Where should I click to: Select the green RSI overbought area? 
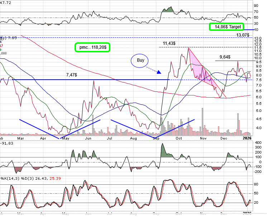(168, 10)
